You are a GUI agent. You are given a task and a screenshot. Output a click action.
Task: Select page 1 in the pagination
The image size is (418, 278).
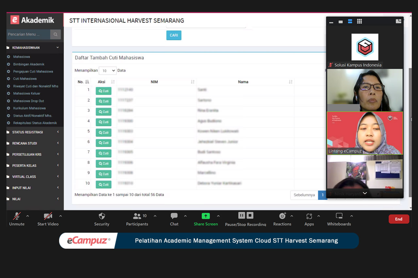[323, 195]
